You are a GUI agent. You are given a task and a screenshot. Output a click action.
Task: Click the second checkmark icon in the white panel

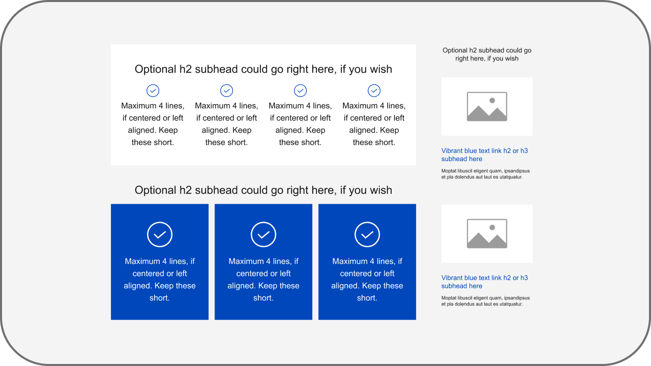[226, 90]
